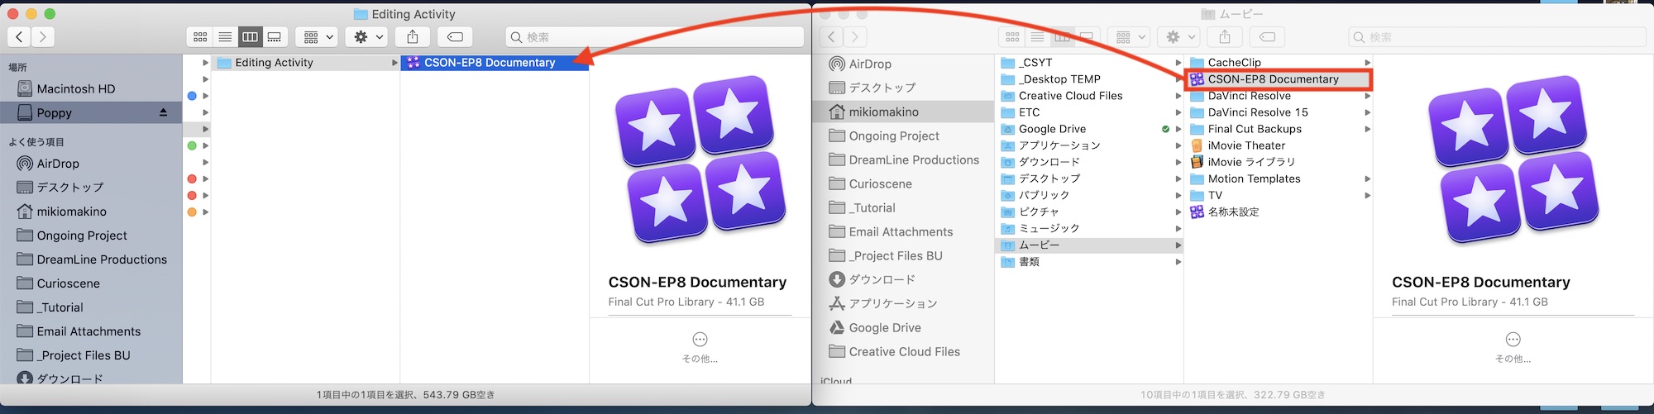
Task: Open Curioscene in left window sidebar
Action: [69, 283]
